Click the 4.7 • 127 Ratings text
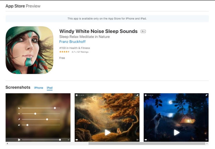Viewport: 215px width, 149px height. tap(80, 52)
